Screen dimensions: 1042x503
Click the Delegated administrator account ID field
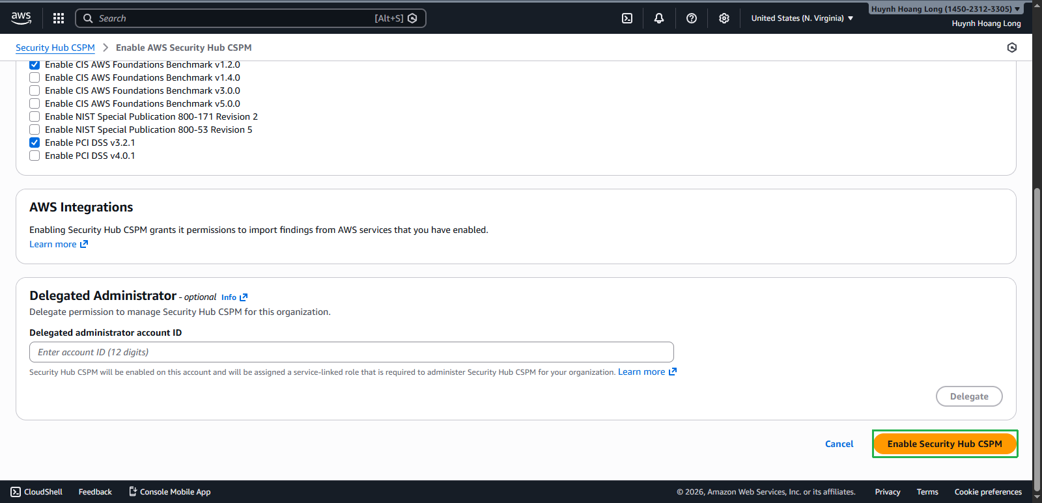(352, 352)
